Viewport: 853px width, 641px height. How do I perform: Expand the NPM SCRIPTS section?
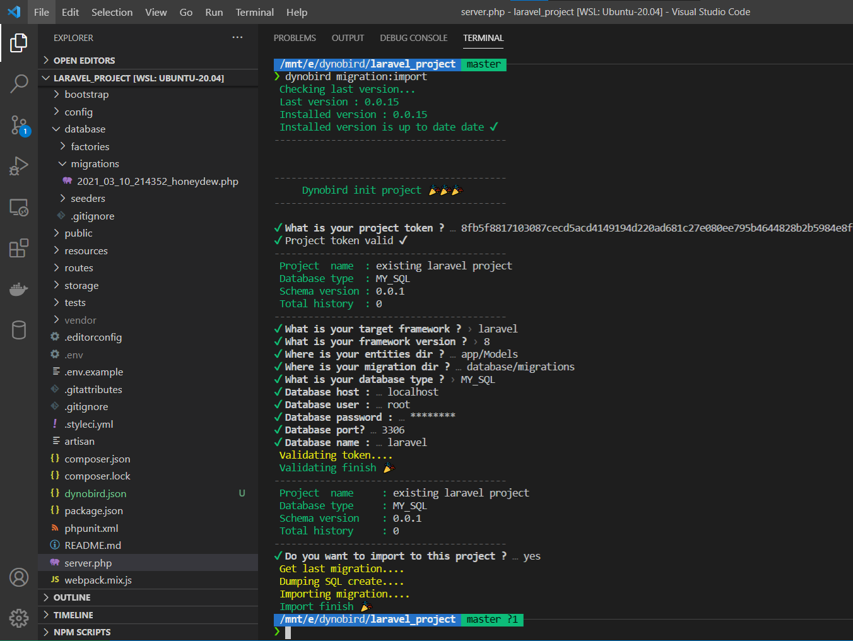148,632
